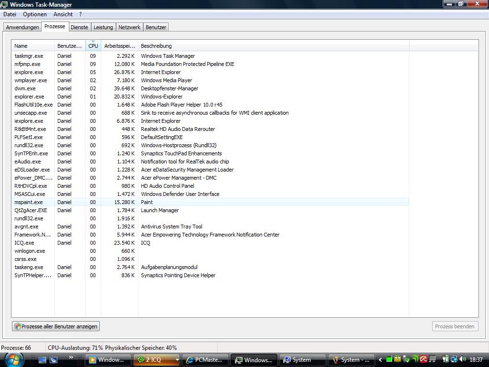
Task: Open the 2 ICQ group dropdown arrow
Action: click(x=177, y=360)
